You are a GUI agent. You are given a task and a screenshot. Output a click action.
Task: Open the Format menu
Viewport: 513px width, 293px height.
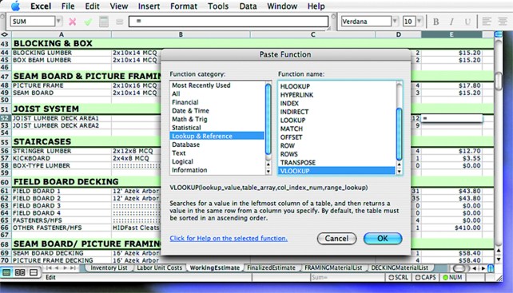click(x=184, y=6)
